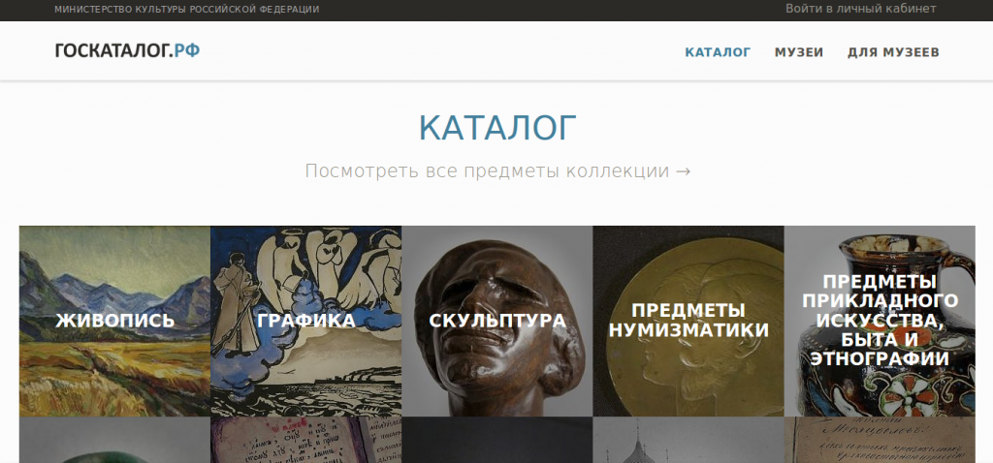Screen dimensions: 993x463
Task: Open Предметы прикладного искусства, быта и этнографии tile
Action: pos(880,321)
